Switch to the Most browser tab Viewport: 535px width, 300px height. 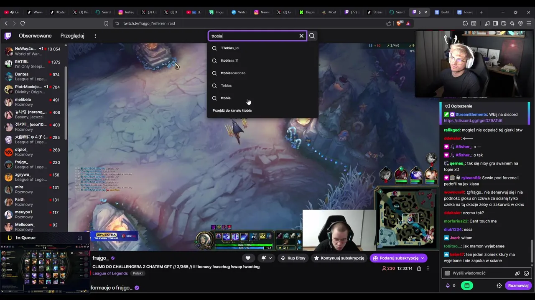click(329, 12)
